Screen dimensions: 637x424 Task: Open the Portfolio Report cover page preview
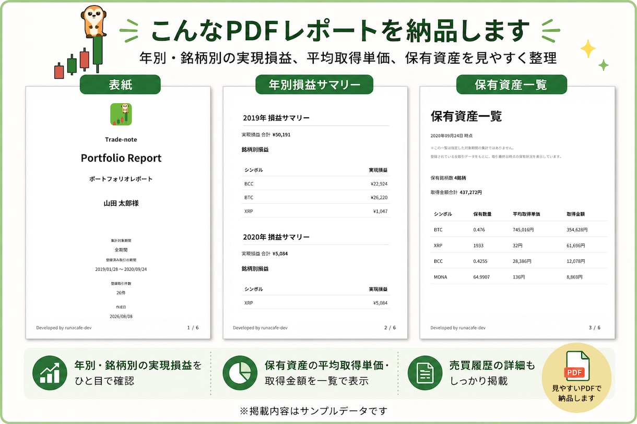[x=118, y=213]
